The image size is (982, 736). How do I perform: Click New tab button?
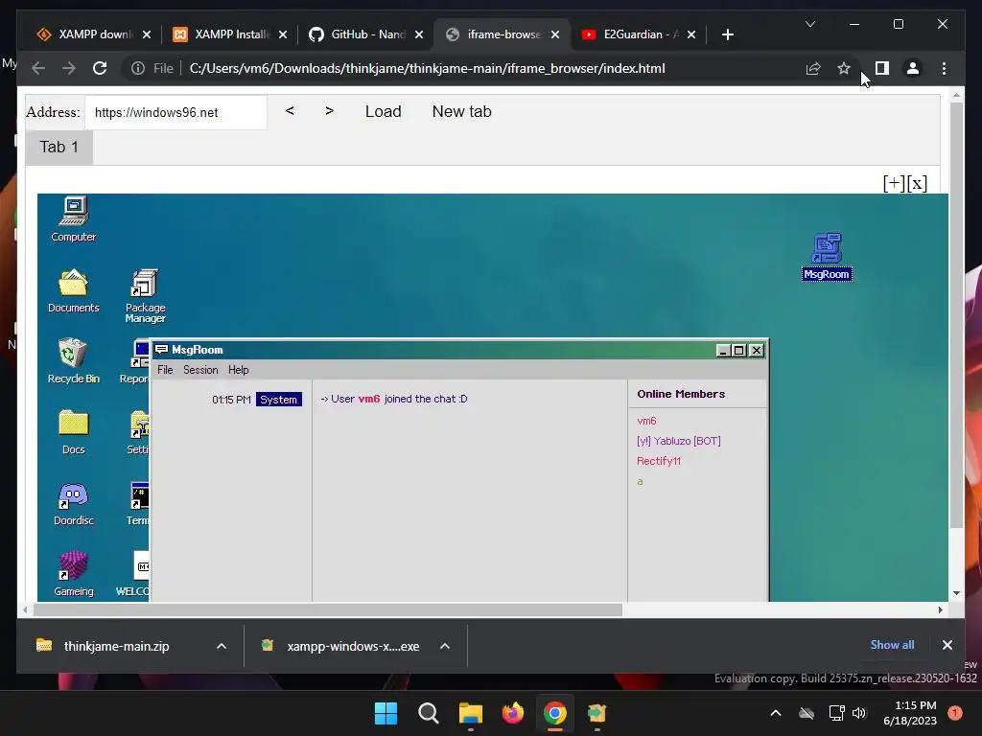pyautogui.click(x=461, y=111)
